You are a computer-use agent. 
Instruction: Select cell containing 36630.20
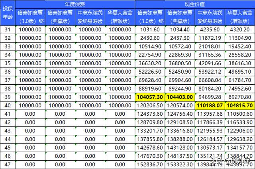(x=150, y=63)
